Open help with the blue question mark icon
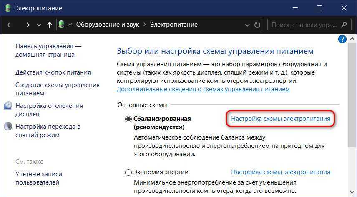This screenshot has width=357, height=197. click(342, 40)
